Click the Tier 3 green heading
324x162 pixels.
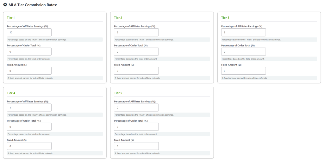[x=225, y=18]
